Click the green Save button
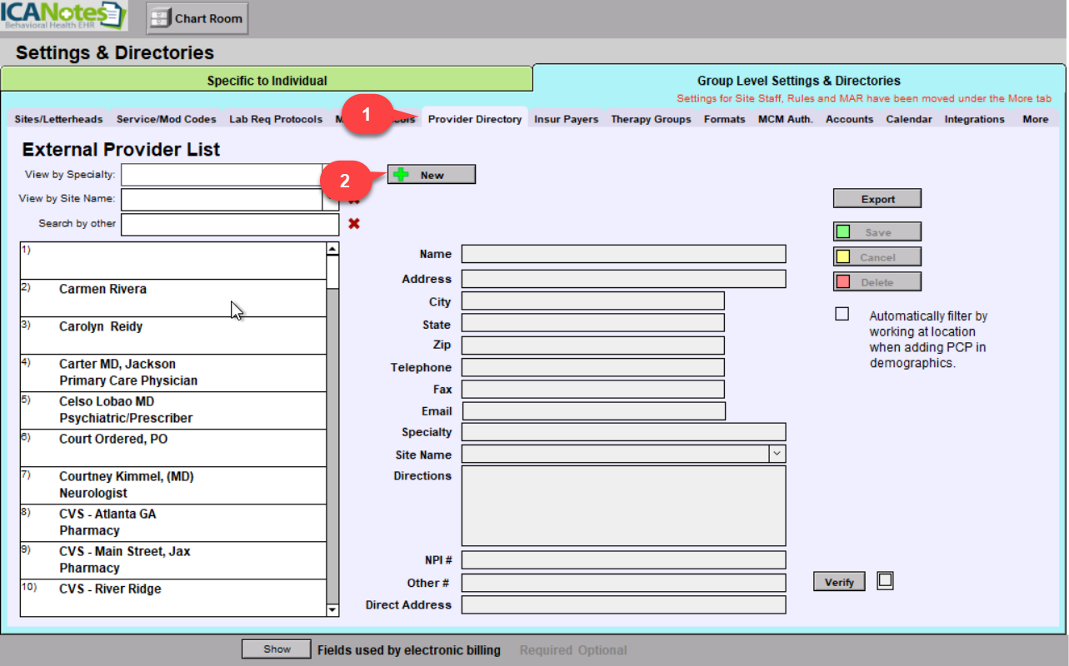Viewport: 1069px width, 666px height. tap(877, 232)
